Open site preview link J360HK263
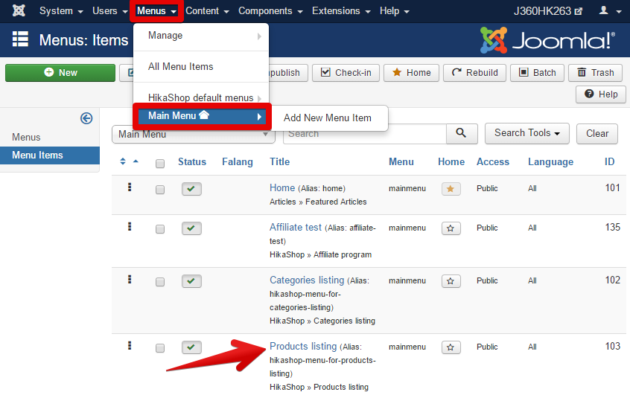The height and width of the screenshot is (395, 630). point(547,11)
